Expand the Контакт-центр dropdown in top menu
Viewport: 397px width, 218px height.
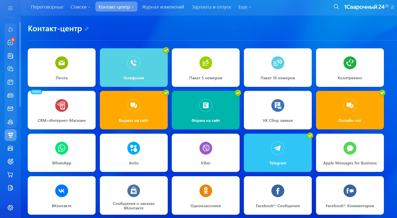click(116, 7)
